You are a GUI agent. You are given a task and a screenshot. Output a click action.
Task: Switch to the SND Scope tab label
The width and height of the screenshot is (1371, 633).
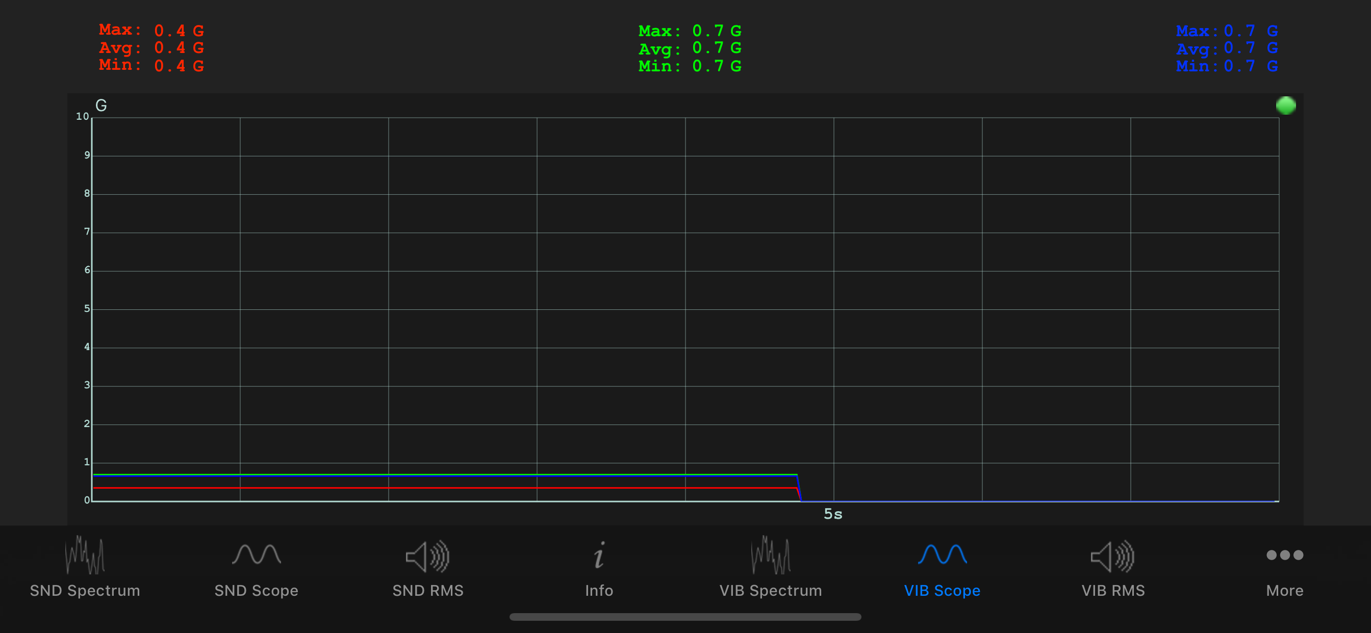257,591
